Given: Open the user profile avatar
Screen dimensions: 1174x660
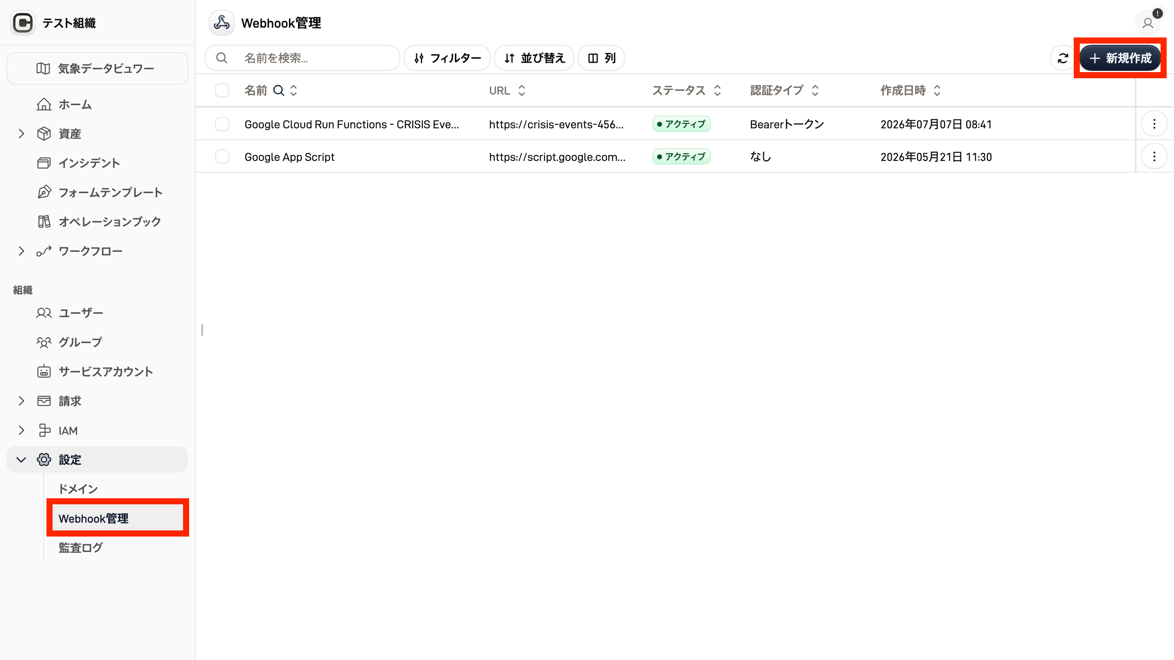Looking at the screenshot, I should coord(1148,23).
